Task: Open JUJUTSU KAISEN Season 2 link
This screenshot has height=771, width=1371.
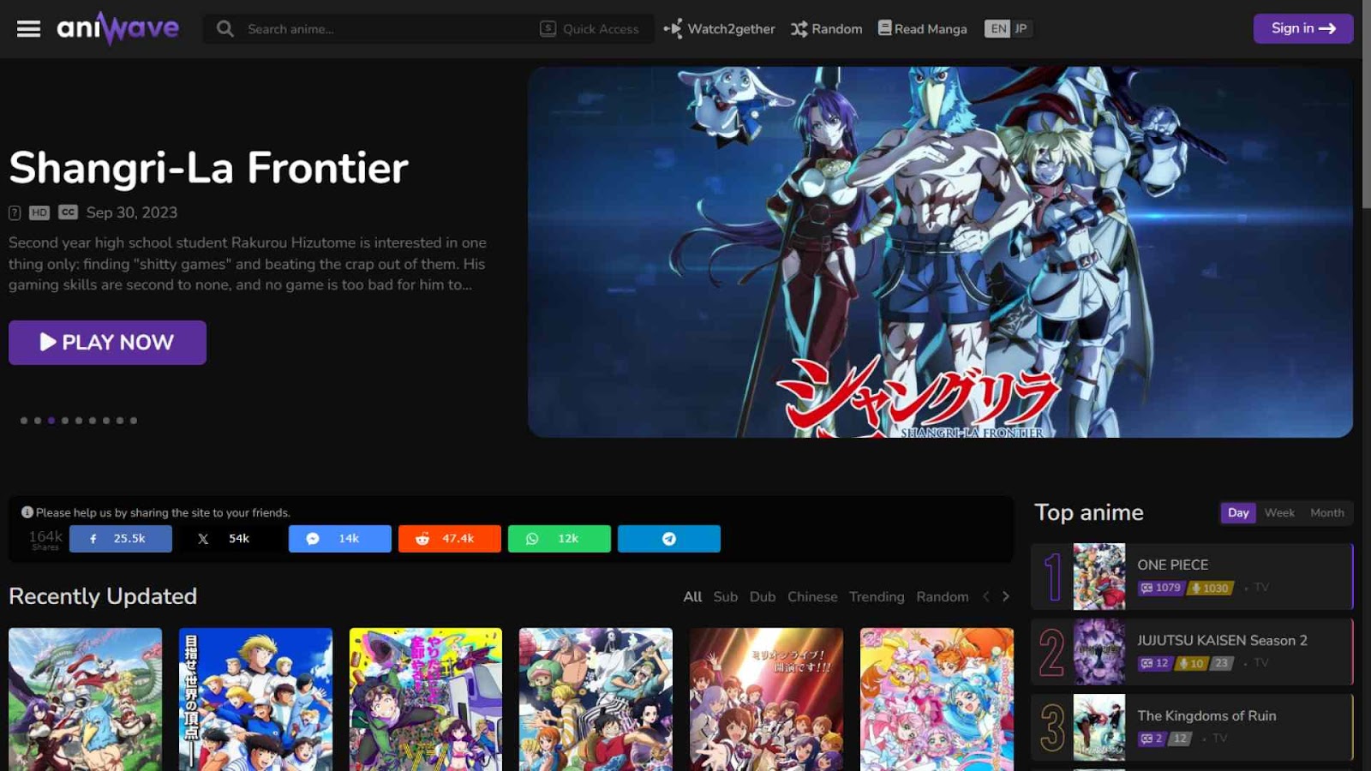Action: [1222, 641]
